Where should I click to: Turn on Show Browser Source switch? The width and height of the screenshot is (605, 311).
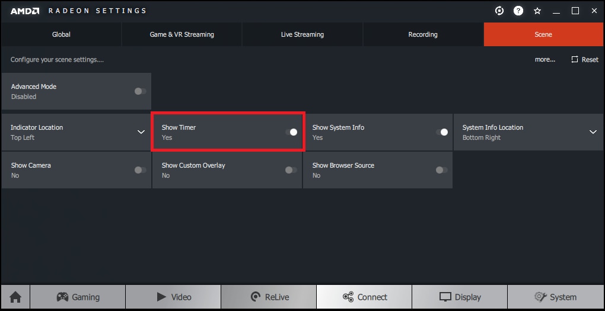click(442, 170)
